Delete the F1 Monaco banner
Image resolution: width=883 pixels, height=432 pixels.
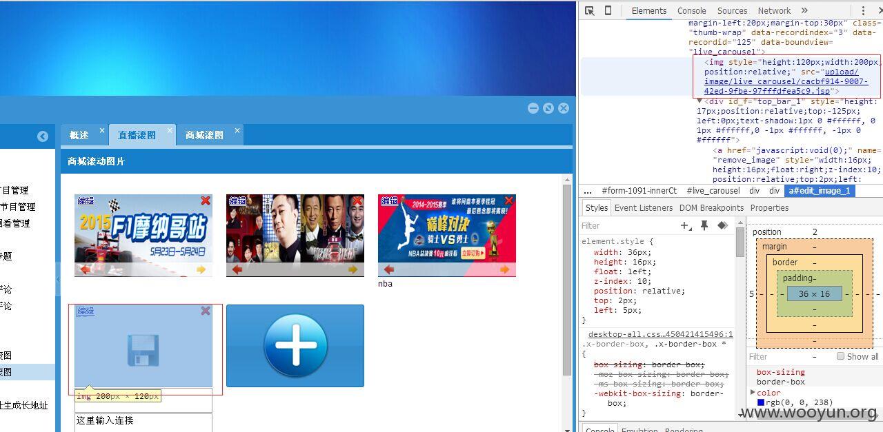pyautogui.click(x=206, y=200)
